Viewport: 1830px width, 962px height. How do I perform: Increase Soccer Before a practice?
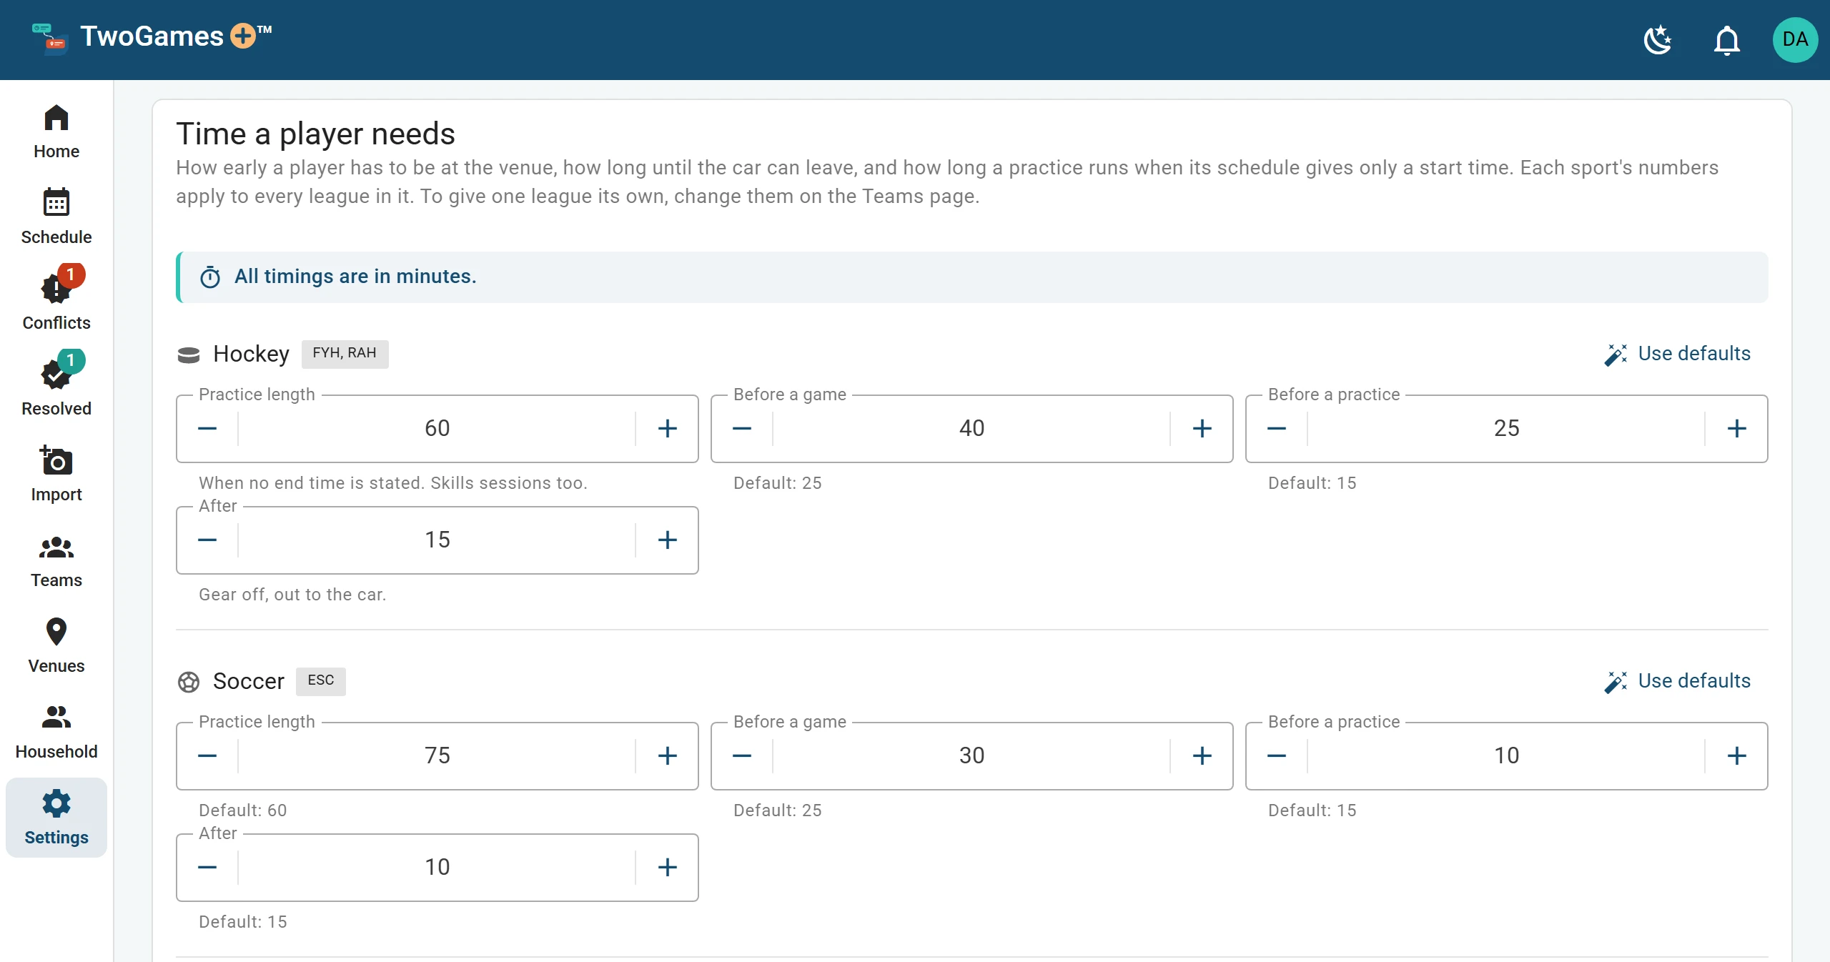tap(1736, 756)
